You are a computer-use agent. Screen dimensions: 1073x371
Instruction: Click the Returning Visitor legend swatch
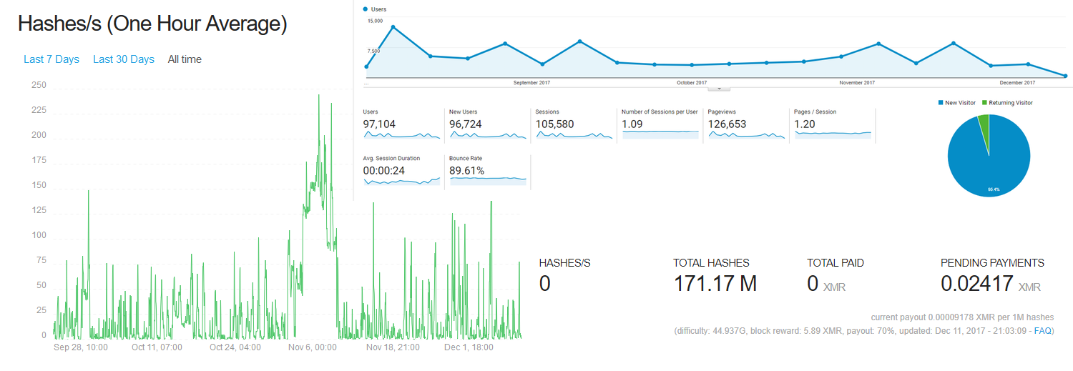coord(985,103)
